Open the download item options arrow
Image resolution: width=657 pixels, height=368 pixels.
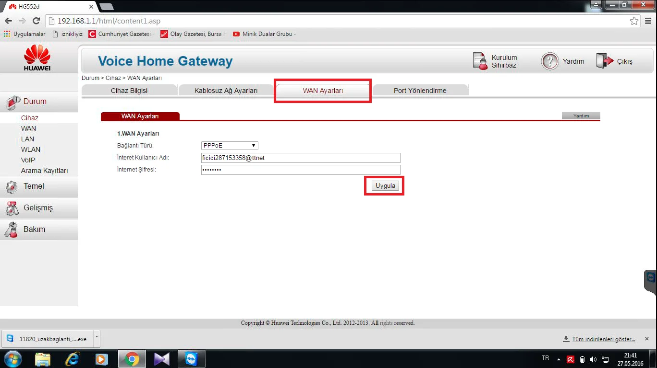97,337
